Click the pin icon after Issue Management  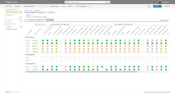click(x=91, y=6)
